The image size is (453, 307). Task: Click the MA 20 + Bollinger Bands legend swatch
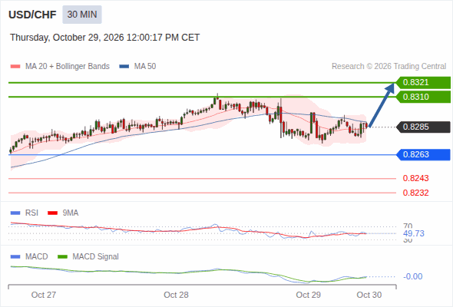tap(15, 67)
